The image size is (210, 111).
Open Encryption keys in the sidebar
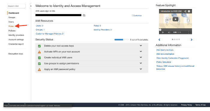(x=16, y=54)
